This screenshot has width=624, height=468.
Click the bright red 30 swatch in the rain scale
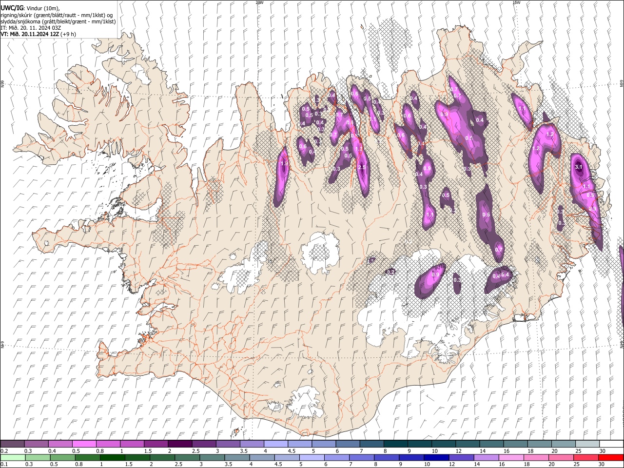pos(611,457)
